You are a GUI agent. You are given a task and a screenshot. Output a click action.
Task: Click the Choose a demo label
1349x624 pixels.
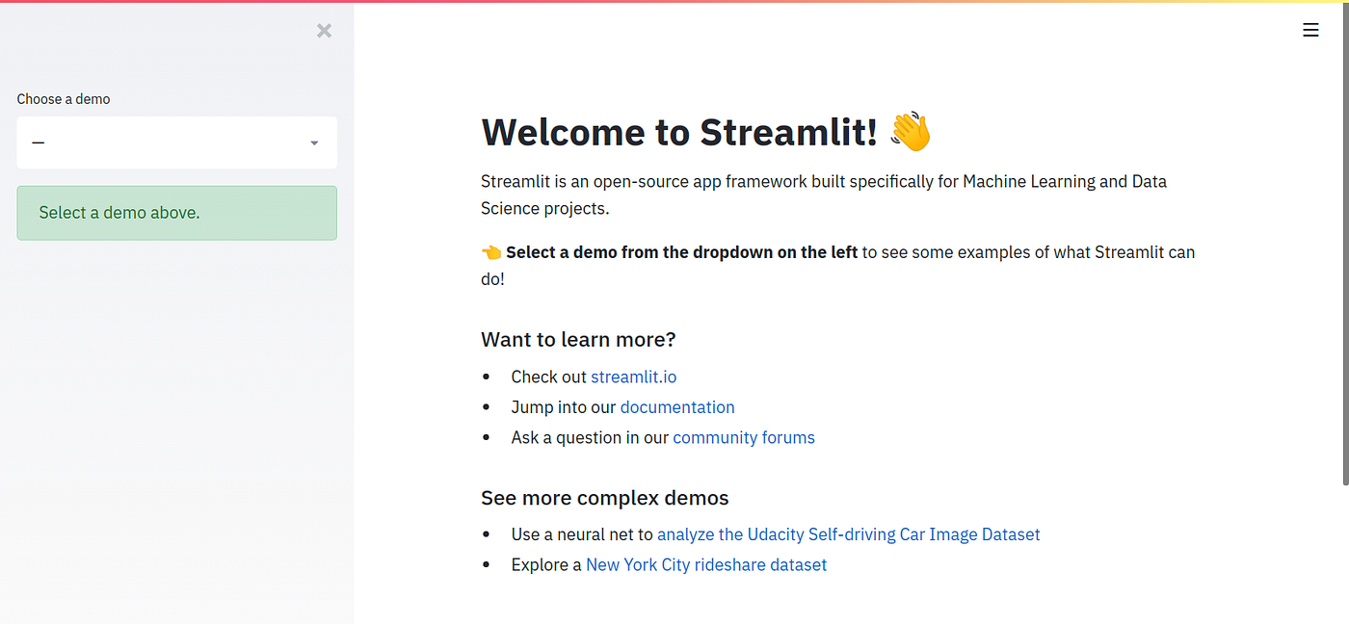(x=63, y=98)
